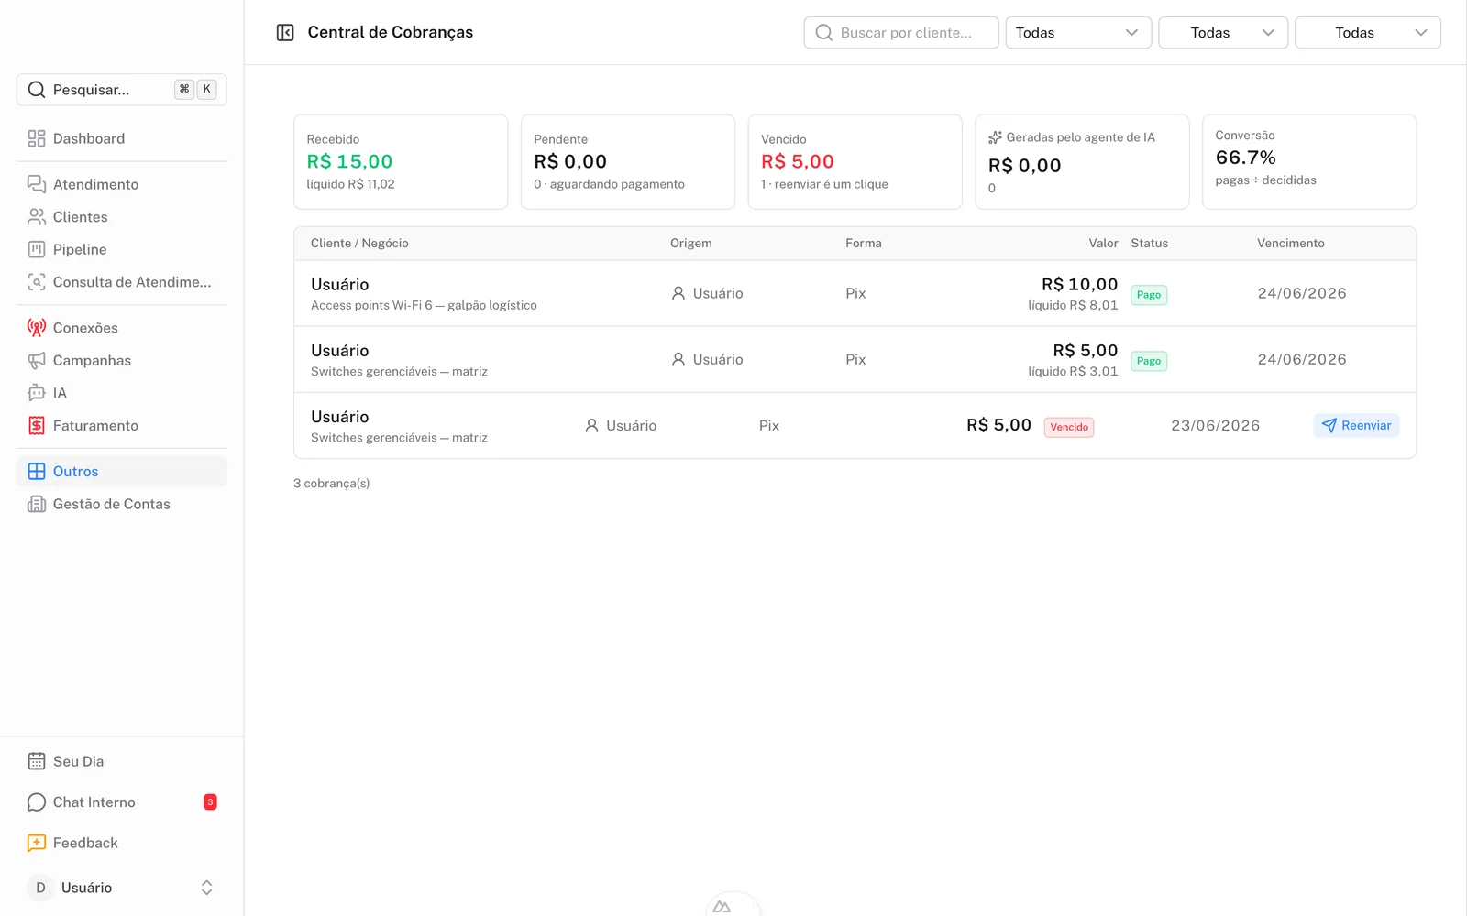1467x916 pixels.
Task: Select the Outros menu item
Action: point(122,471)
